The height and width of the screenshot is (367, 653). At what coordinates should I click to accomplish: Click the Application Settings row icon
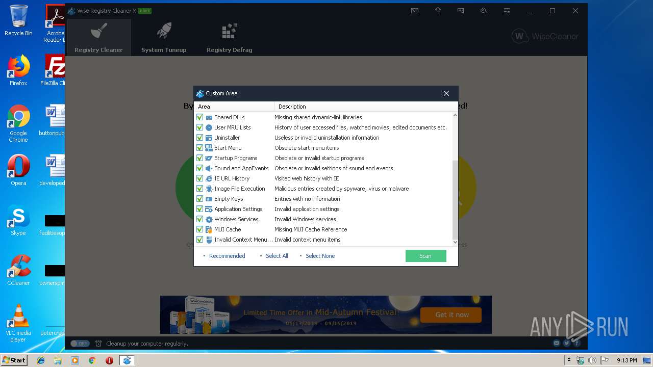pos(209,209)
